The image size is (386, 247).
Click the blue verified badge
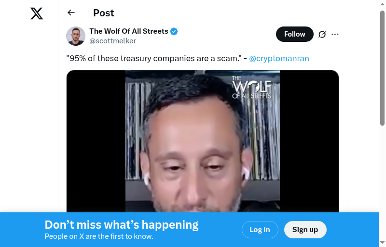tap(174, 31)
